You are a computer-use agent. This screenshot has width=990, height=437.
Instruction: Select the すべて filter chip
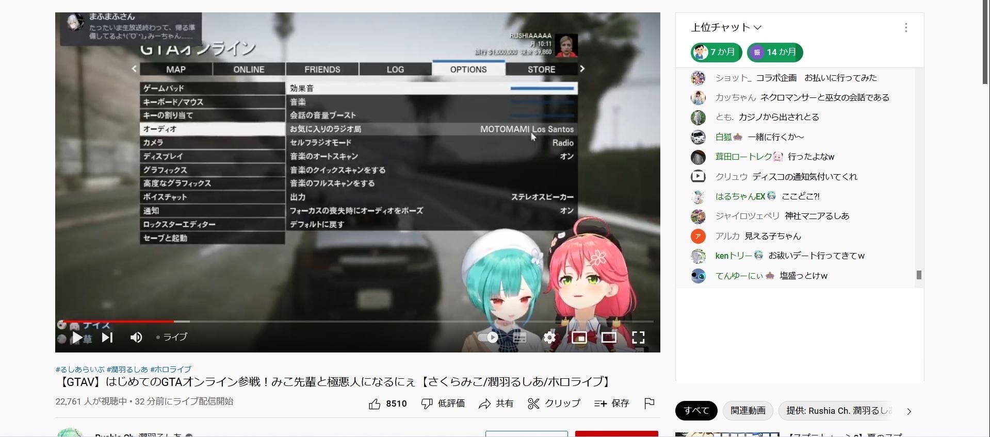point(696,411)
